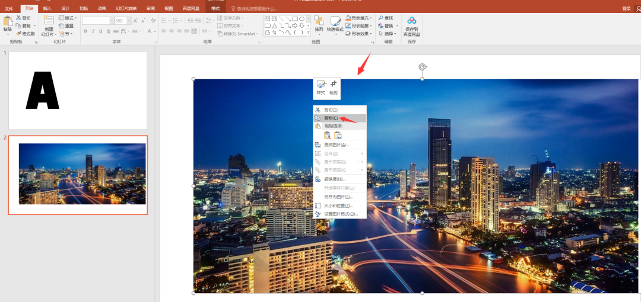The image size is (641, 302).
Task: Click the 格式刷 format painter icon
Action: (19, 34)
